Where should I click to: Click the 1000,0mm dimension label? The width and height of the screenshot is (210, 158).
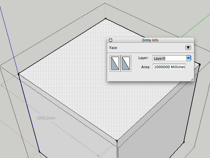(x=45, y=118)
